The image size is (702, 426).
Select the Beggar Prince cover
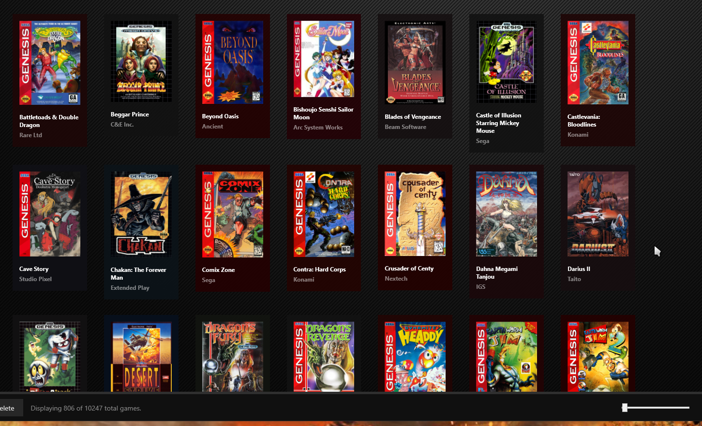pyautogui.click(x=141, y=61)
